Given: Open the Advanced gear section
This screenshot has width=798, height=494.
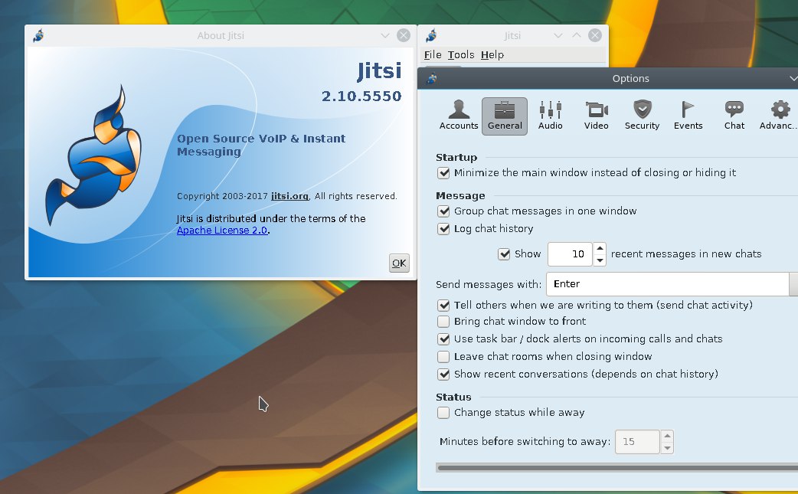Looking at the screenshot, I should click(x=779, y=116).
